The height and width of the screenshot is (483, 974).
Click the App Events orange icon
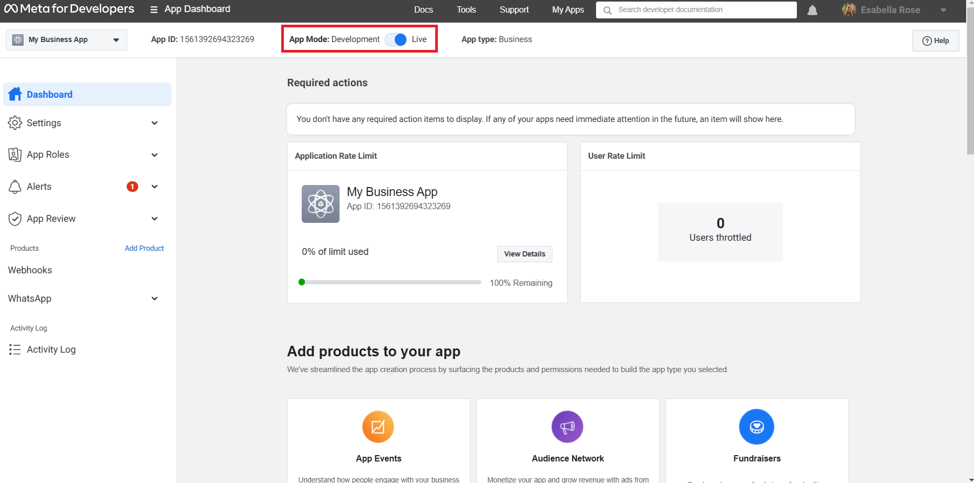tap(378, 427)
